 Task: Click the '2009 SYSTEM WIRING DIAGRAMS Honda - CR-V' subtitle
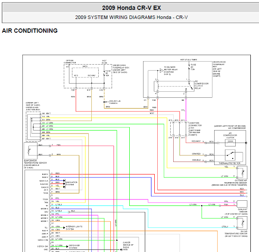coord(131,17)
